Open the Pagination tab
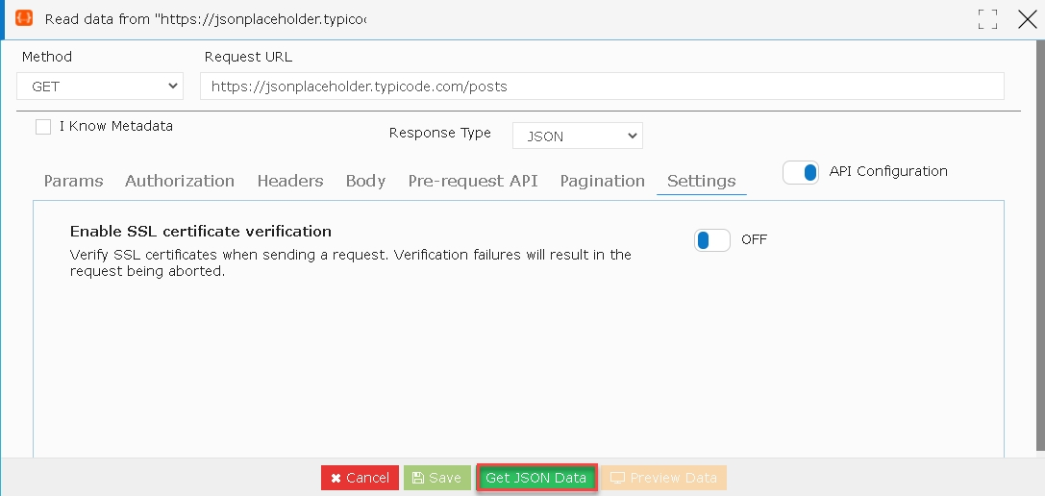The width and height of the screenshot is (1045, 496). 603,181
